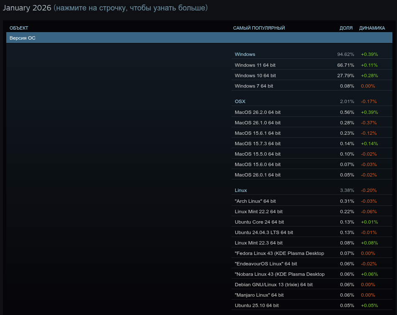Click the Ubuntu 25.10 change value +0.05%

(x=369, y=305)
